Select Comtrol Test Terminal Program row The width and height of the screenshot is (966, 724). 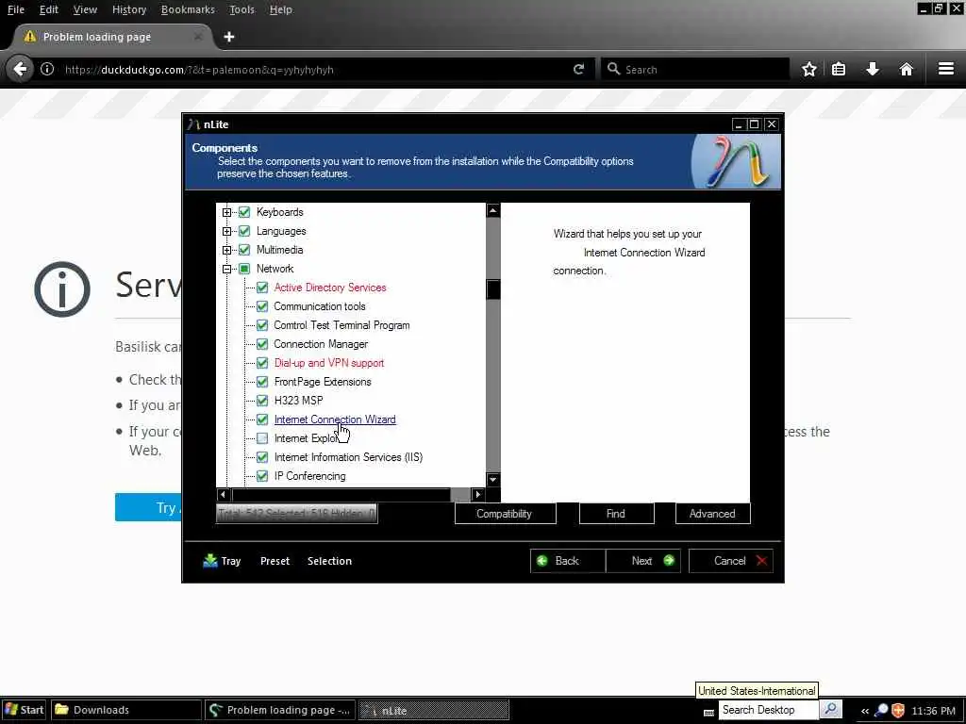341,325
